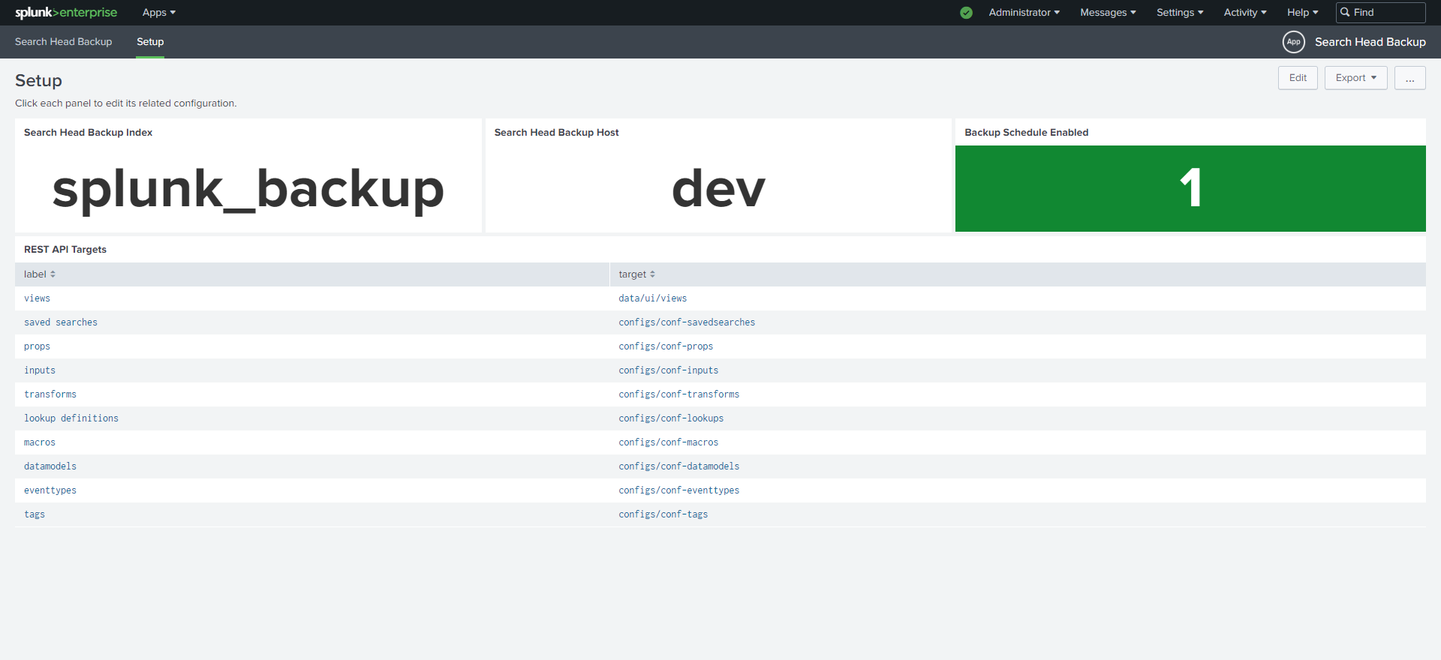
Task: Select the inputs label entry
Action: tap(40, 370)
